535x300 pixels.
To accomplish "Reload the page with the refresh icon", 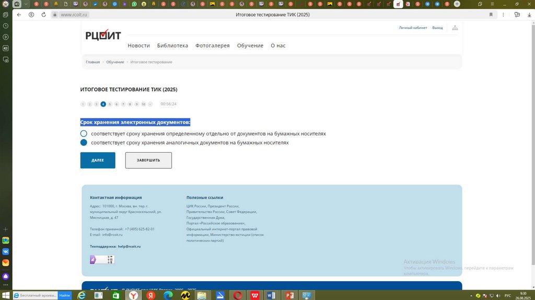I will tap(44, 15).
